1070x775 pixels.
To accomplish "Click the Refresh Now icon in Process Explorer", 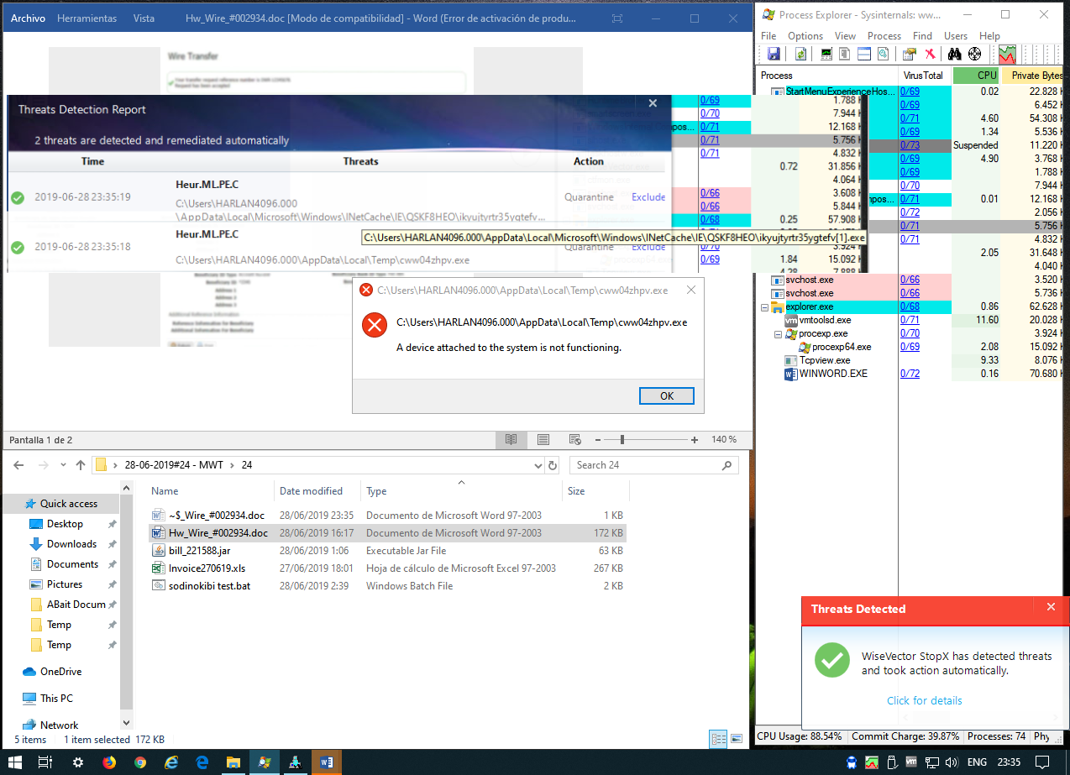I will pyautogui.click(x=800, y=55).
